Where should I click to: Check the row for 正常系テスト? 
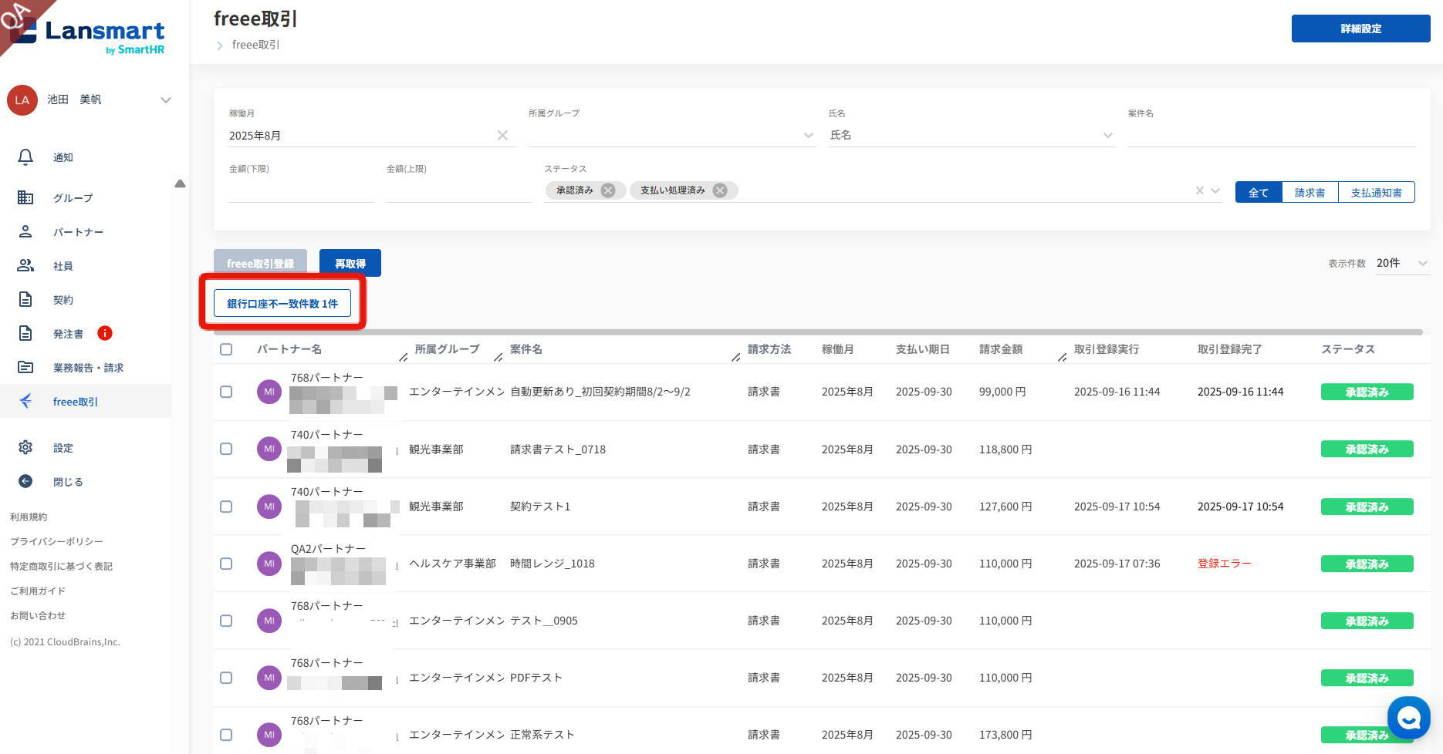click(x=226, y=735)
